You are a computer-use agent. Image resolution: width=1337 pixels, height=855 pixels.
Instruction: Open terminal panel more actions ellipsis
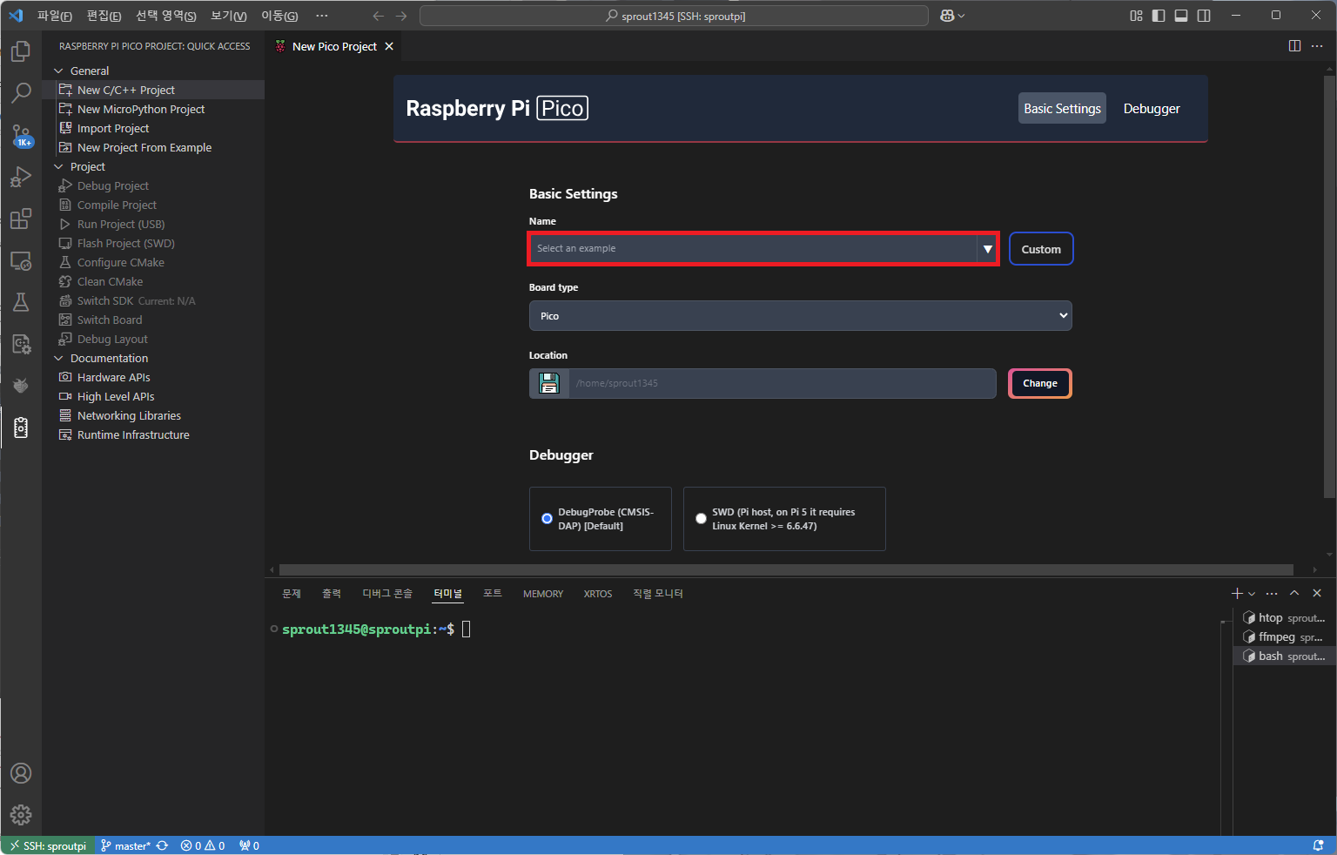[1272, 593]
